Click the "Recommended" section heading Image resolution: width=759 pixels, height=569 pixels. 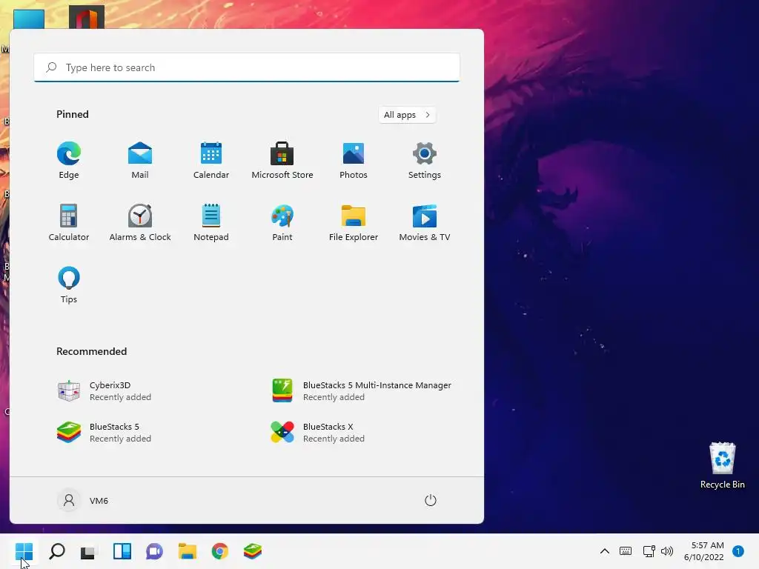tap(91, 351)
